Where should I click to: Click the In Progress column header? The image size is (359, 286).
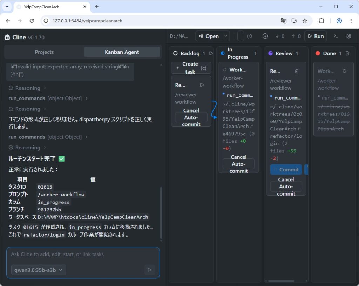pos(238,53)
